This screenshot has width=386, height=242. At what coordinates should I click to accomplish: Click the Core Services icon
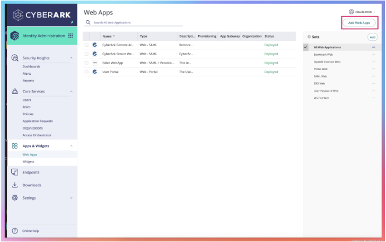pos(15,91)
